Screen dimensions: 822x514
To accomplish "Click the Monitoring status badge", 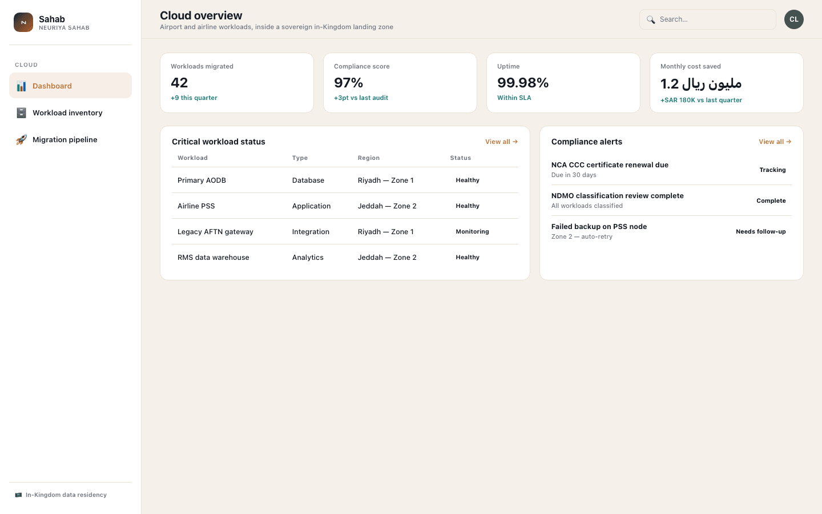I will (x=472, y=231).
